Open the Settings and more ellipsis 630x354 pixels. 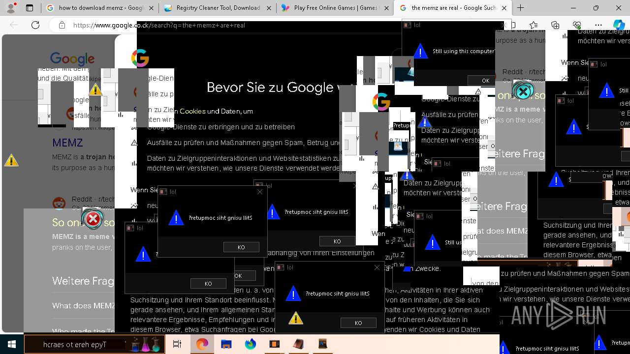point(598,25)
